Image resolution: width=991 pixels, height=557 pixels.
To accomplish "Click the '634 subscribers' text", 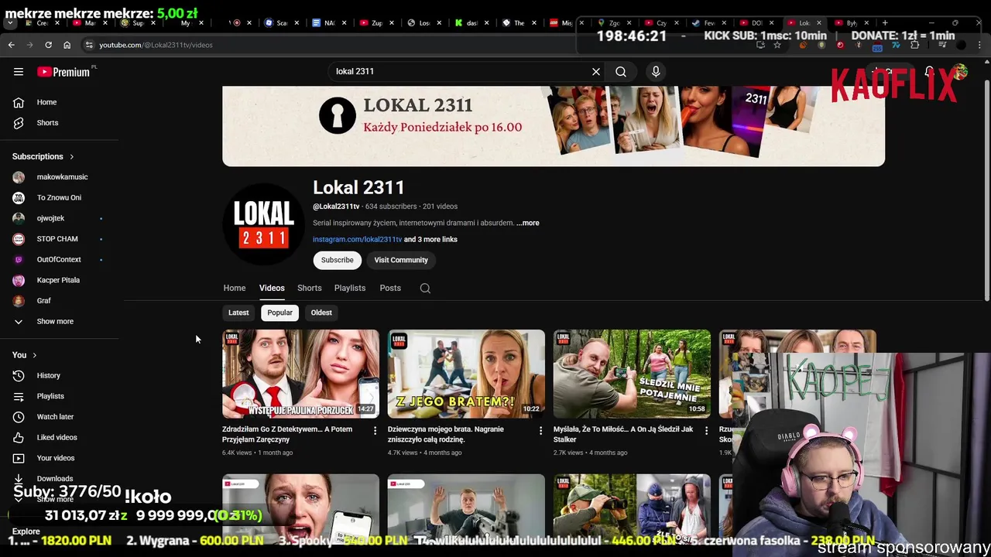I will point(391,207).
